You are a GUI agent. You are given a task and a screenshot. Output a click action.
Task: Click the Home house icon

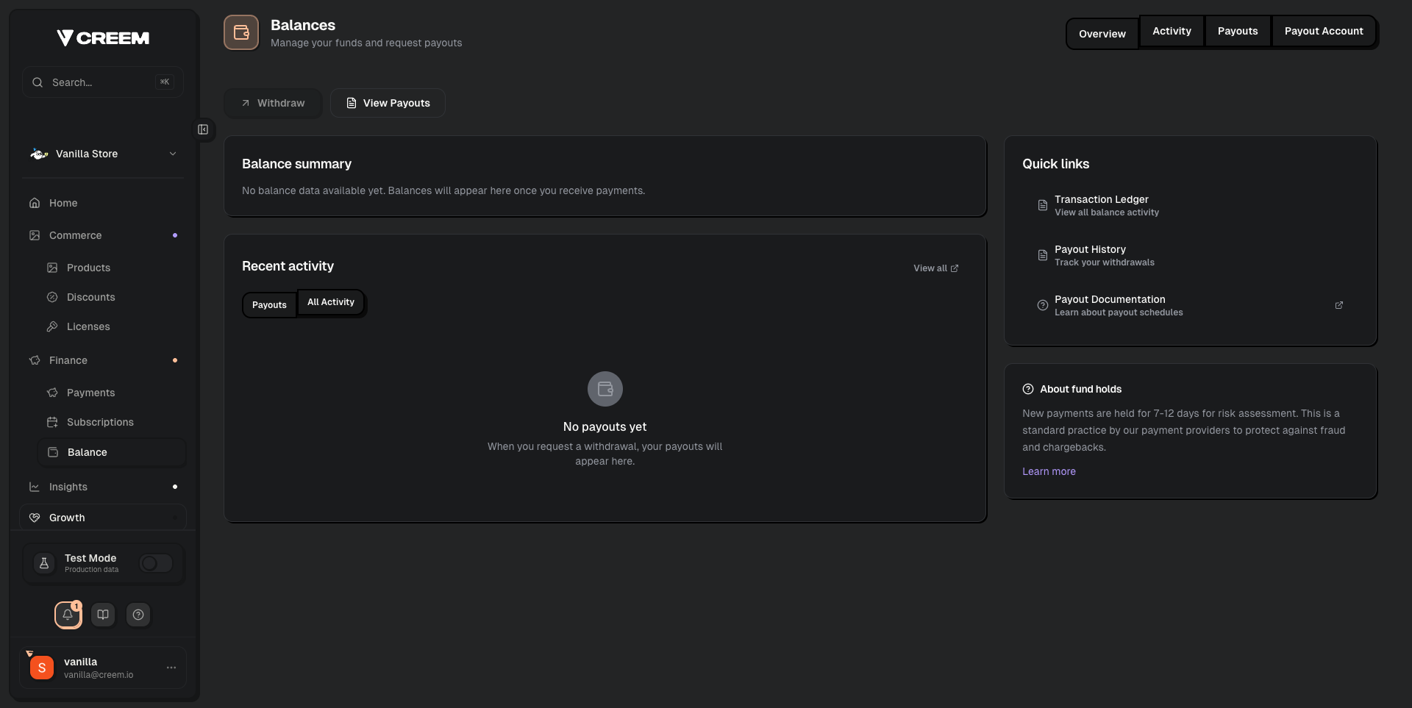[35, 203]
